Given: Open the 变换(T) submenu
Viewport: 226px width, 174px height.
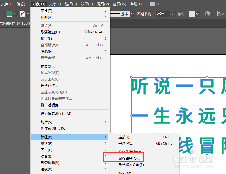Looking at the screenshot, I should click(70, 11).
